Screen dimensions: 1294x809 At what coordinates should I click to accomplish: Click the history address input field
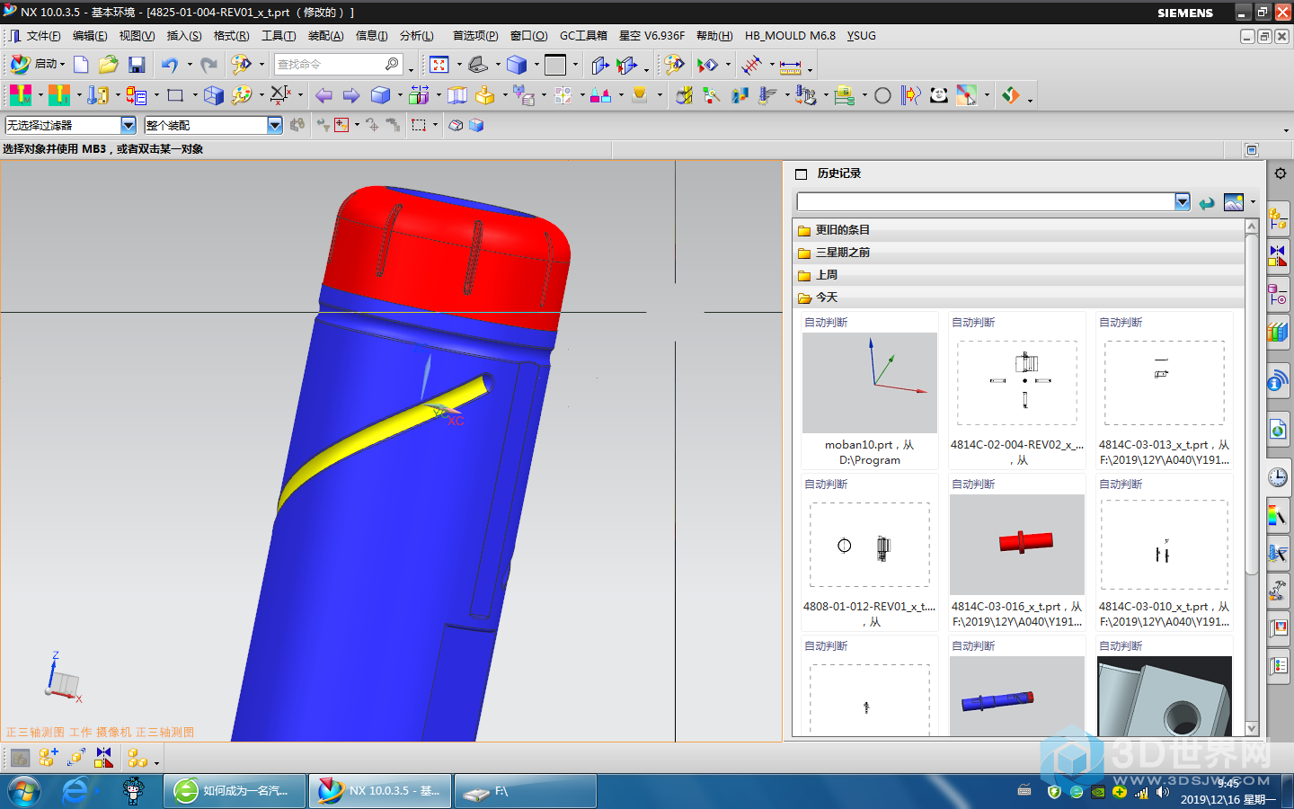(x=986, y=202)
